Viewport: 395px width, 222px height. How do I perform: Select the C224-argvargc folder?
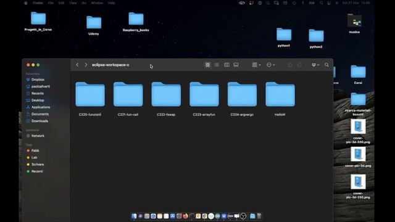point(242,94)
